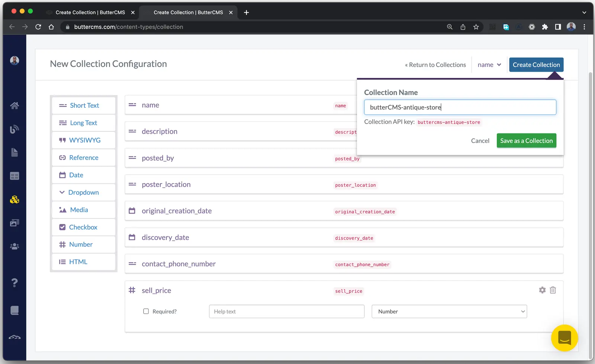Bookmark this page with star icon
Screen dimensions: 595x364
click(476, 27)
